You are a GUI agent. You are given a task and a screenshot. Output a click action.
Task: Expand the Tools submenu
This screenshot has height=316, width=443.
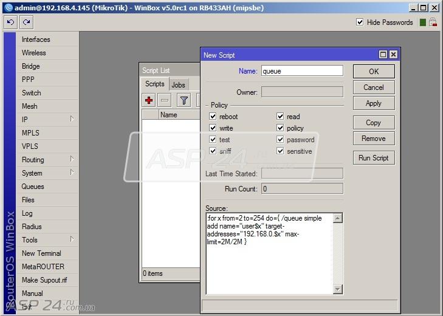coord(72,239)
